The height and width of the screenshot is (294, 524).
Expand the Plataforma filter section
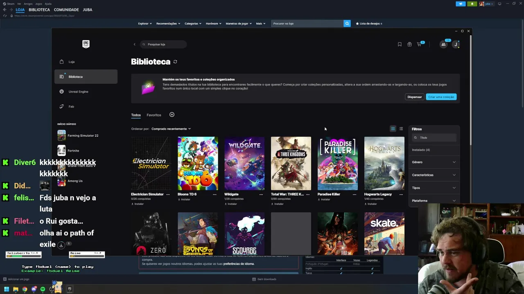434,200
